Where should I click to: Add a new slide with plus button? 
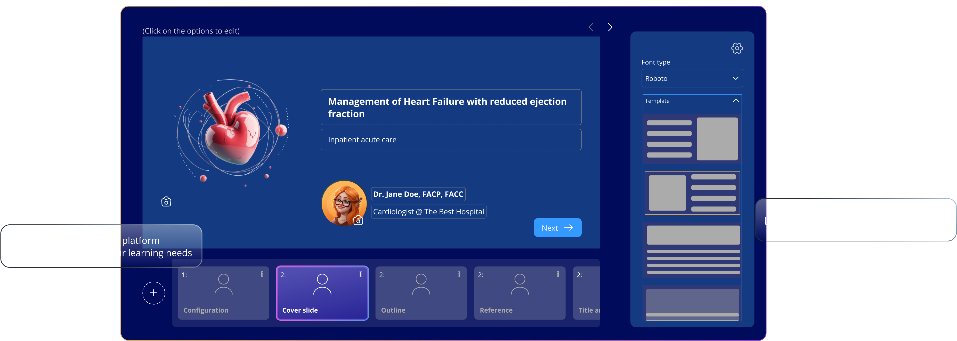coord(153,293)
